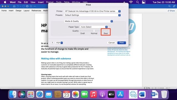Click the Print button in the dialog
This screenshot has width=177, height=100.
point(122,43)
